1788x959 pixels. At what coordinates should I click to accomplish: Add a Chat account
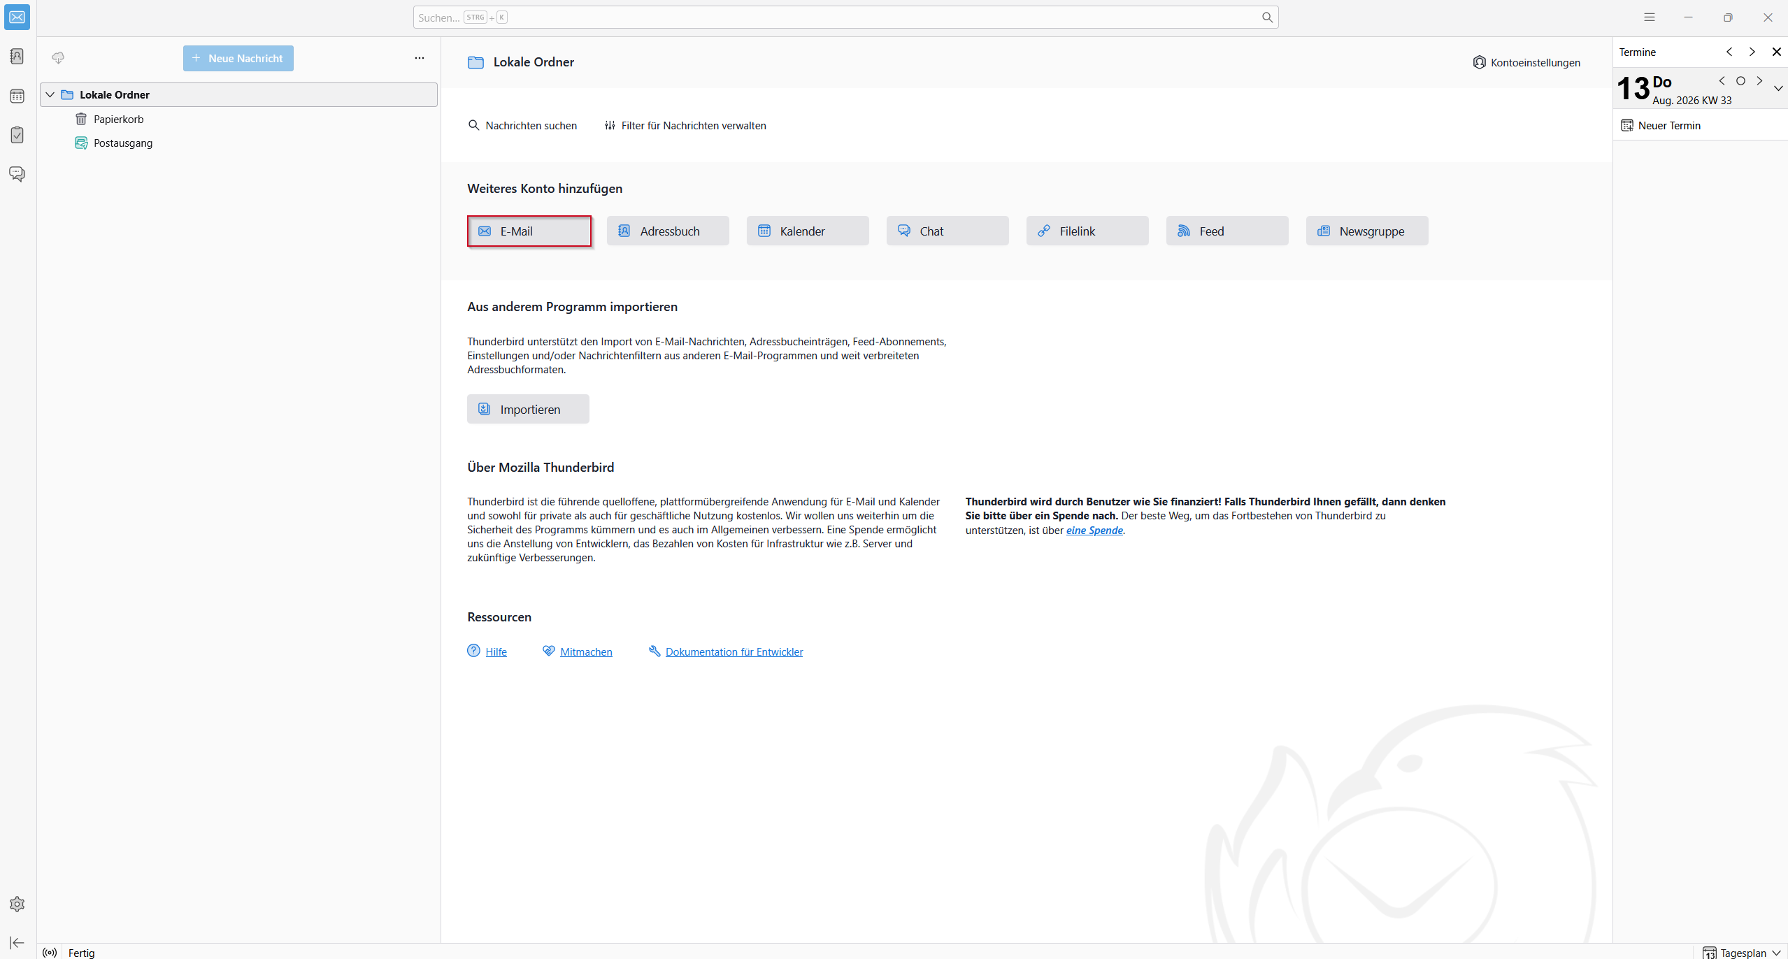[947, 231]
